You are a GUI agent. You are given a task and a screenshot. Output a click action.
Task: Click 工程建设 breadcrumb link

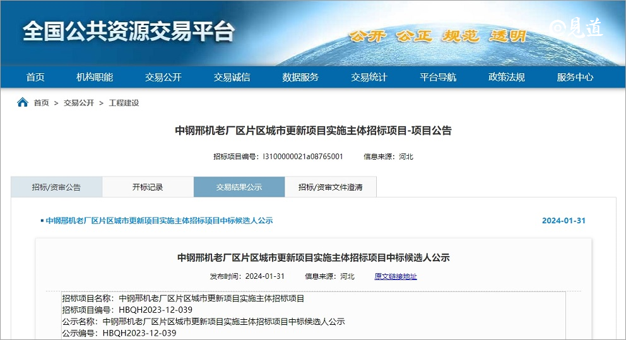(x=124, y=103)
